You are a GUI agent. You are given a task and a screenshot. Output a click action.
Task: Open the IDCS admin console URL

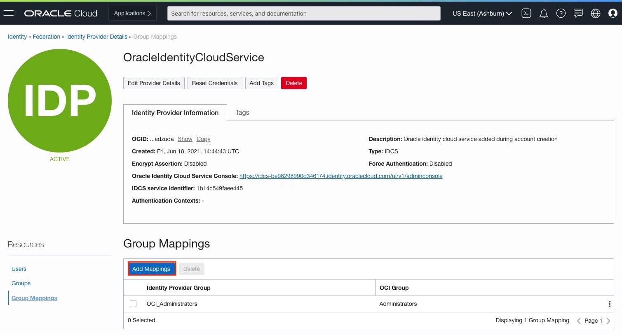[341, 176]
